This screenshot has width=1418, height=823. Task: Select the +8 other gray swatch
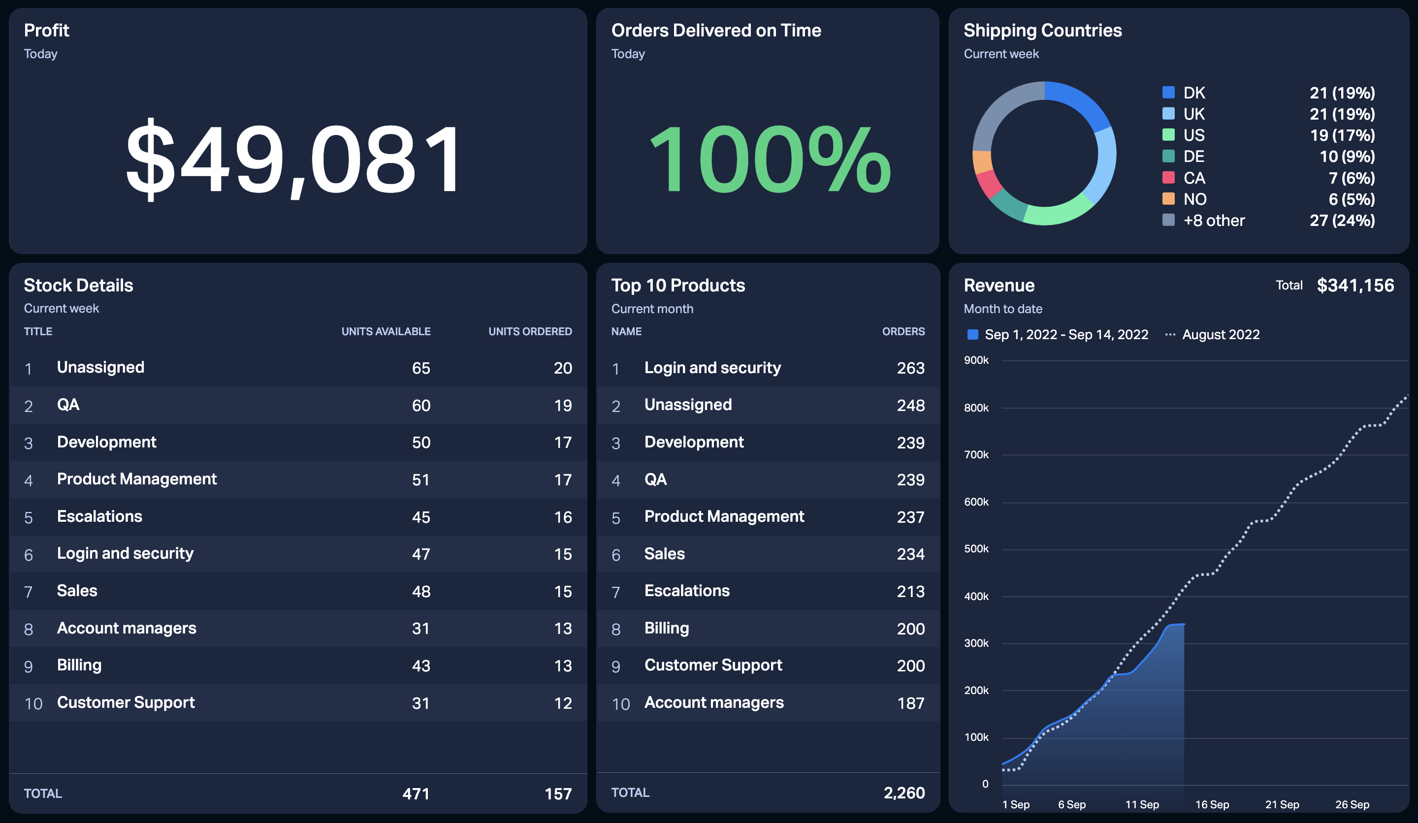(1168, 220)
